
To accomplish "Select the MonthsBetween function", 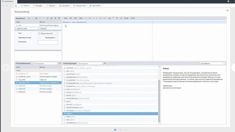I will [110, 99].
